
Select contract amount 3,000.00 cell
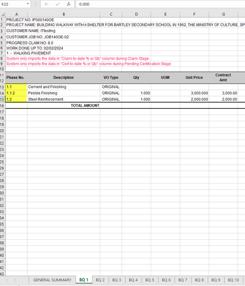point(223,93)
